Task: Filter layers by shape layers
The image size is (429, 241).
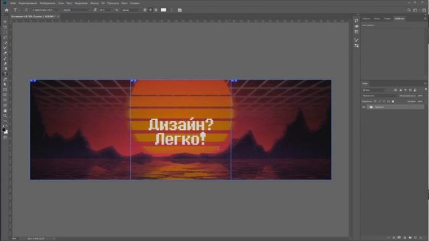Action: pyautogui.click(x=410, y=90)
